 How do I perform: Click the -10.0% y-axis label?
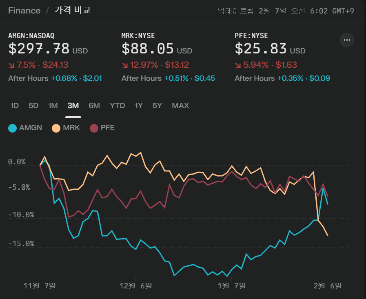tap(21, 215)
